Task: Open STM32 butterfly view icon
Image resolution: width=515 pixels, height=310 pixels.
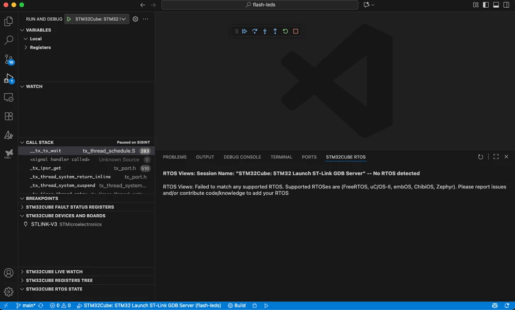Action: (x=9, y=153)
